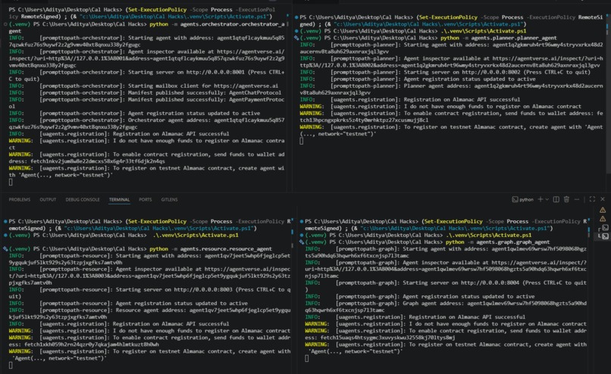Maximize the panel size

coord(592,199)
